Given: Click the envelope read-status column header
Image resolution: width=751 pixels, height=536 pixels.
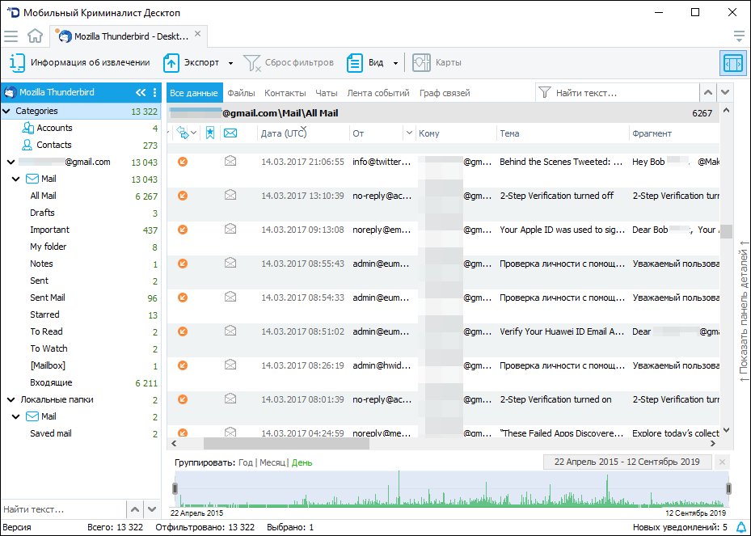Looking at the screenshot, I should pyautogui.click(x=230, y=133).
